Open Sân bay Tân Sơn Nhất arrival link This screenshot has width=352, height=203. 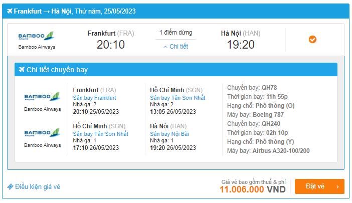pyautogui.click(x=178, y=98)
